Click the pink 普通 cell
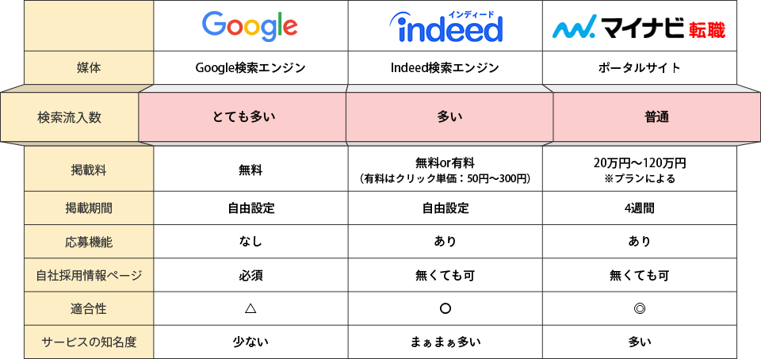Viewport: 761px width, 359px height. click(657, 117)
